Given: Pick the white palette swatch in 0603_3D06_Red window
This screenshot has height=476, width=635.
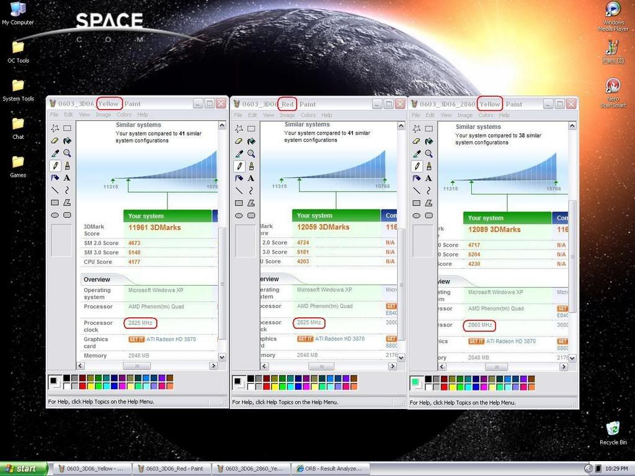Looking at the screenshot, I should point(251,386).
